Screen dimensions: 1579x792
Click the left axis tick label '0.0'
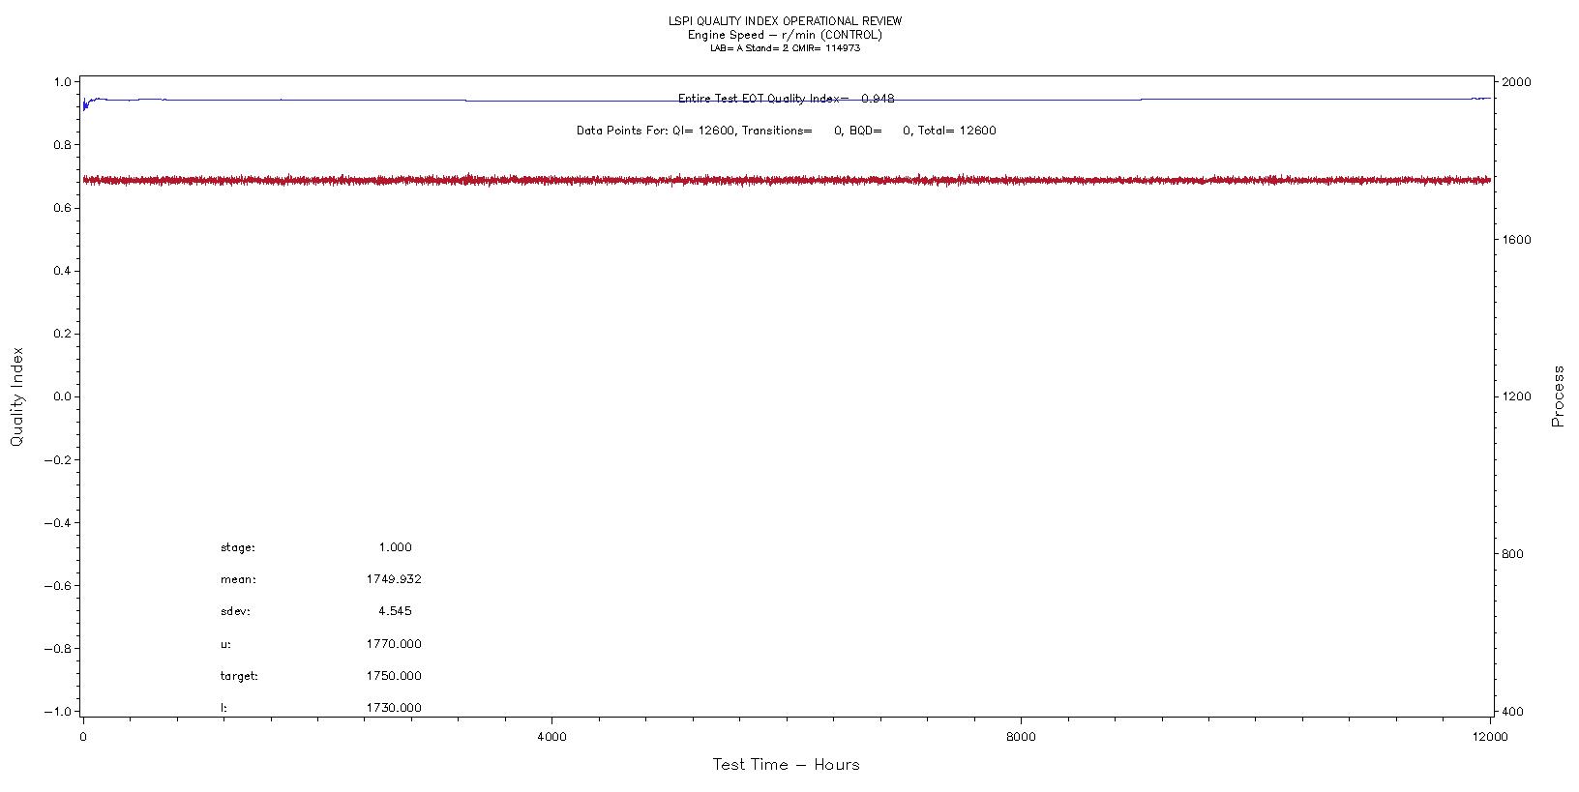tap(62, 396)
